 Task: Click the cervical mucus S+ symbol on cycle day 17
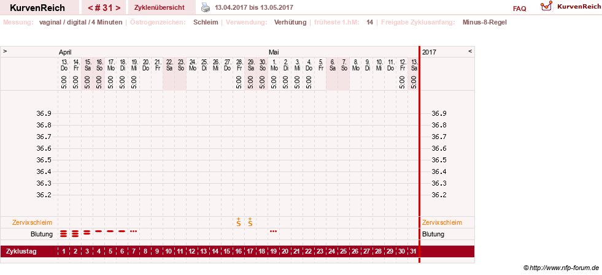[x=250, y=222]
